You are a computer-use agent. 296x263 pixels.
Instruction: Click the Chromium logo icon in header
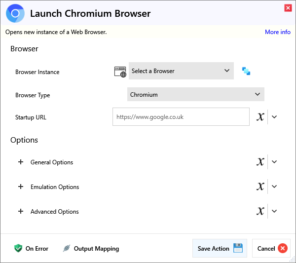(15, 13)
